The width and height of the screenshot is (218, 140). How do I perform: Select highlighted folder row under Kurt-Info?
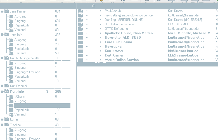[42, 105]
